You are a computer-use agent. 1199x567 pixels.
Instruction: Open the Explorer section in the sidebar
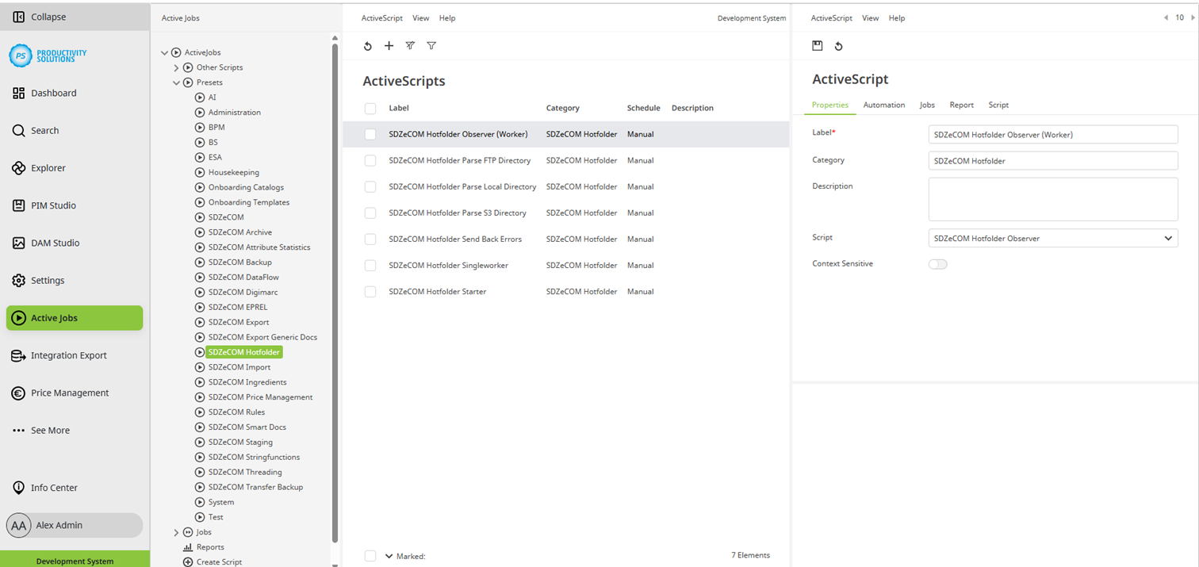pos(45,167)
